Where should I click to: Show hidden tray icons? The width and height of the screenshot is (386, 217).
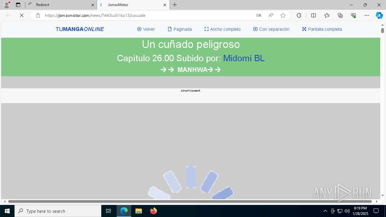click(325, 211)
